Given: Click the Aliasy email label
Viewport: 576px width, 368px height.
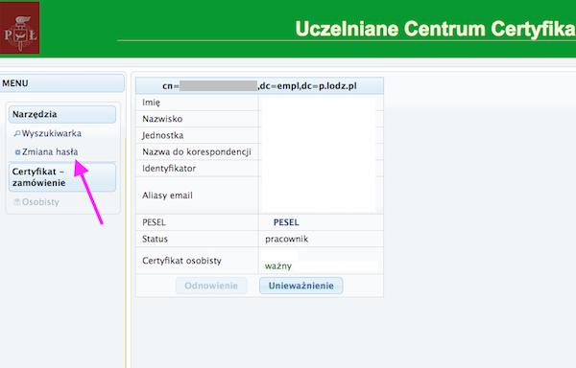Looking at the screenshot, I should (x=167, y=195).
